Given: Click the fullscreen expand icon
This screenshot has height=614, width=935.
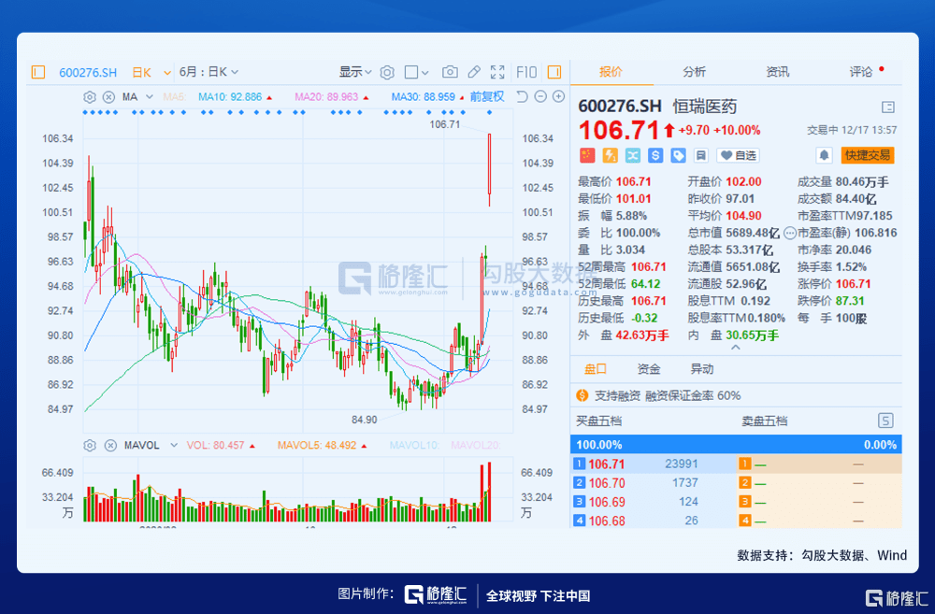Looking at the screenshot, I should click(x=496, y=72).
